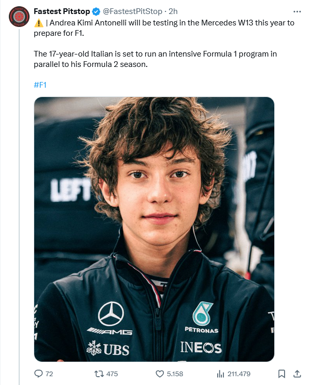
Task: Click the share upload icon
Action: coord(297,374)
